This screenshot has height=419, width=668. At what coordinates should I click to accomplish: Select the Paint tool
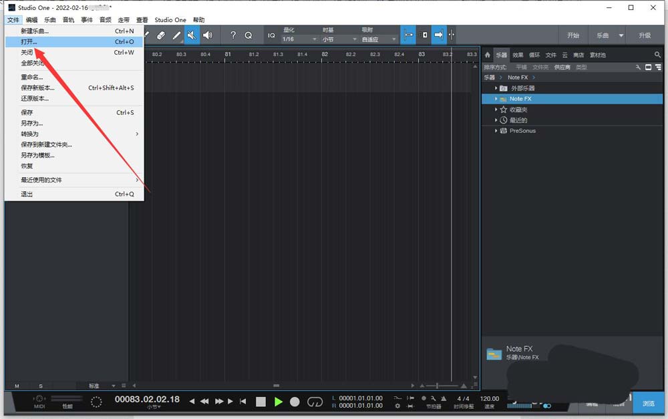tap(176, 35)
